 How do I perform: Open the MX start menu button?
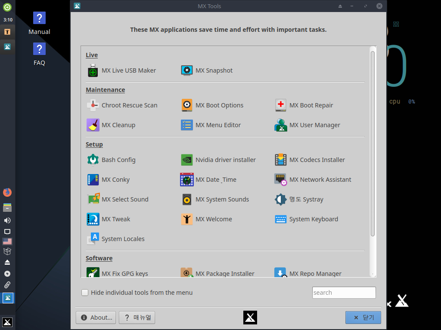point(7,322)
